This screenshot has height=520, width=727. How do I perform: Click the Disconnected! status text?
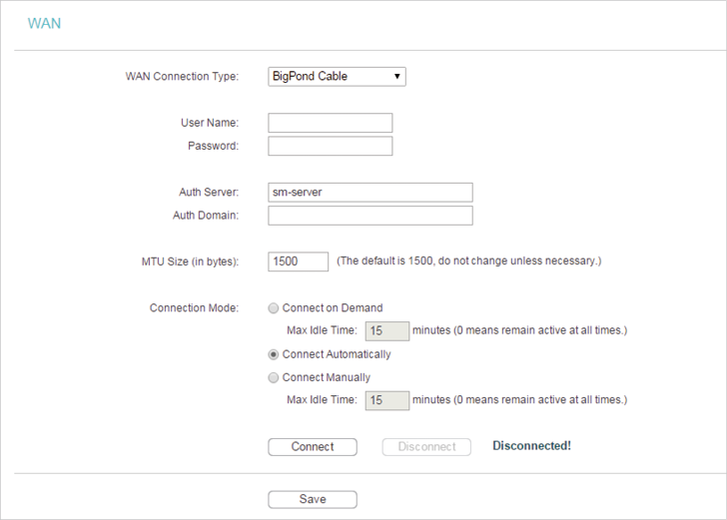(x=532, y=446)
